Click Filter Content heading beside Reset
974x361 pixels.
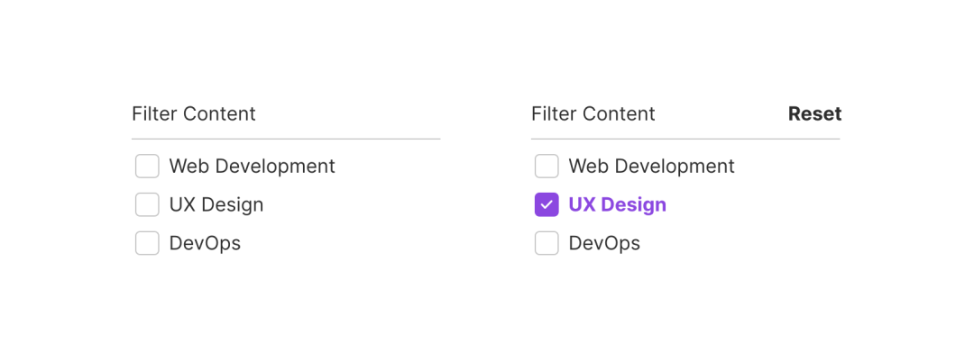(x=593, y=114)
